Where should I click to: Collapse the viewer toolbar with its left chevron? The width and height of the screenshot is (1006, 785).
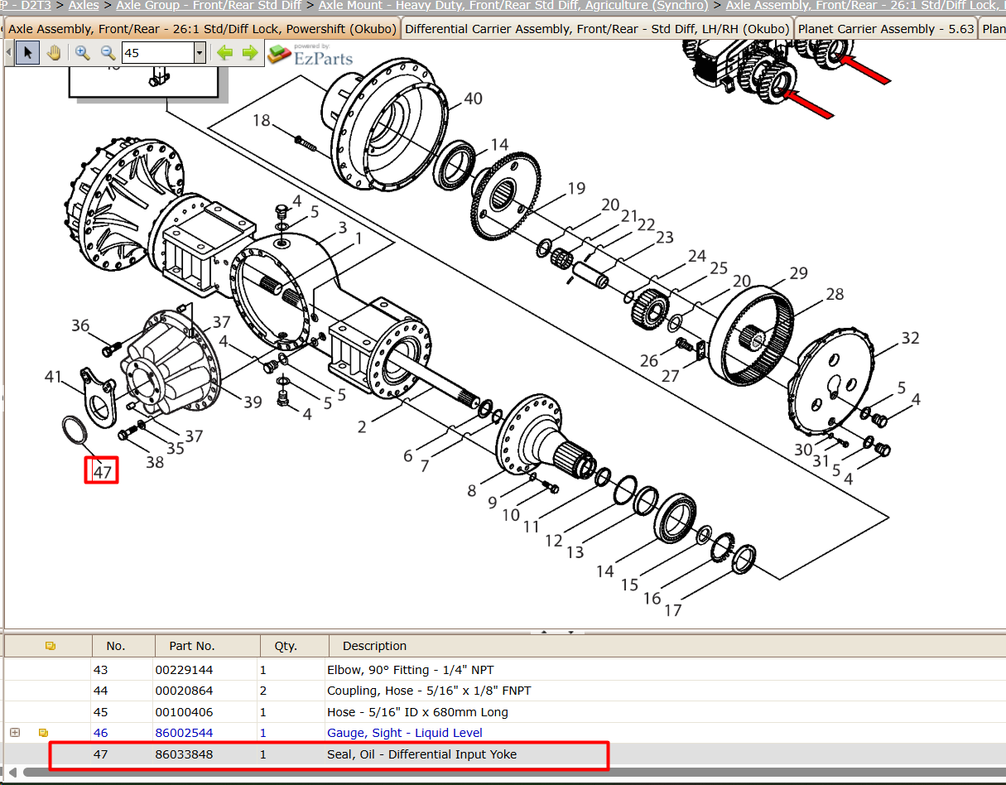tap(9, 54)
